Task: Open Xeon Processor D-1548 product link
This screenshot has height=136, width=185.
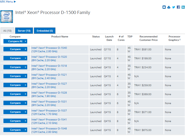Action: click(49, 130)
